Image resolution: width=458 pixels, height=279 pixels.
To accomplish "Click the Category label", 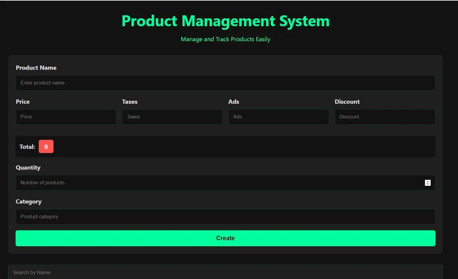I will [29, 202].
